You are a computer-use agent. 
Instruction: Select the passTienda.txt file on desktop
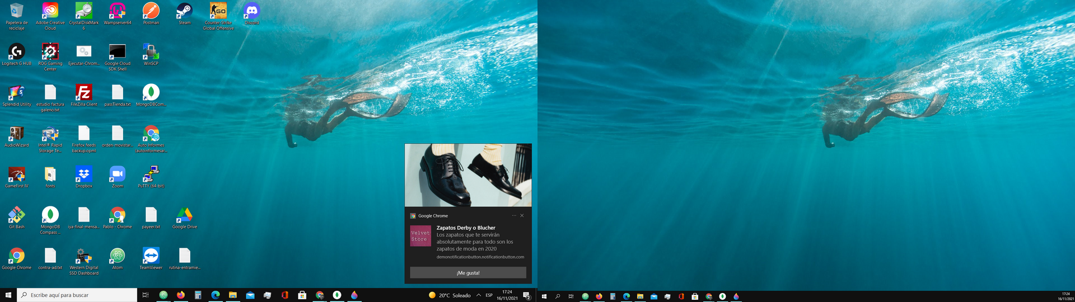click(117, 95)
